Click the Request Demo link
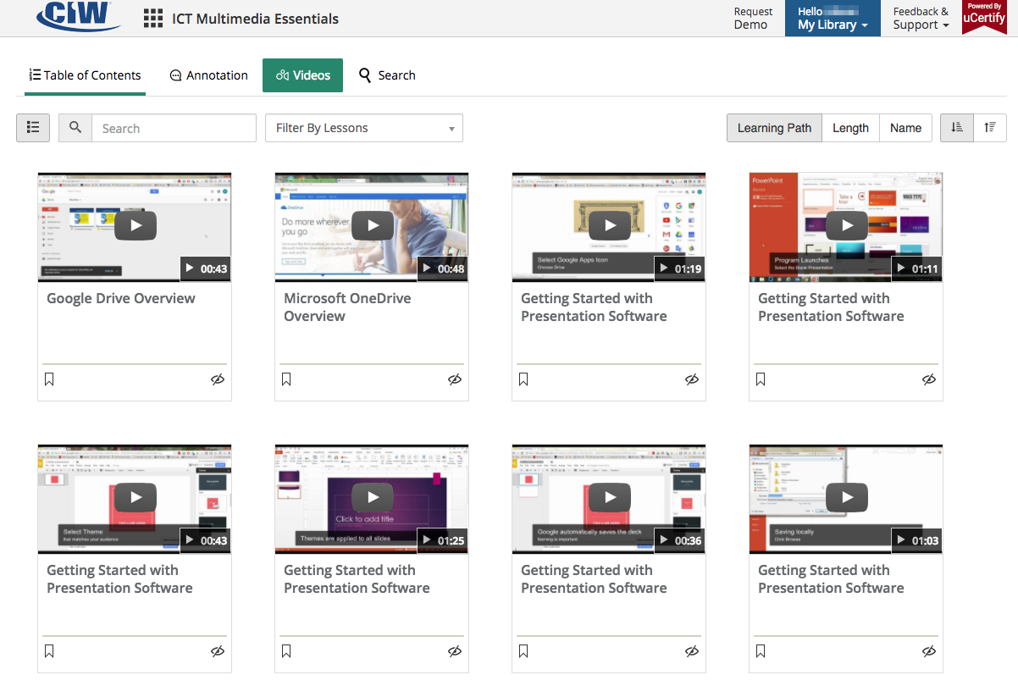The width and height of the screenshot is (1018, 686). [x=753, y=18]
